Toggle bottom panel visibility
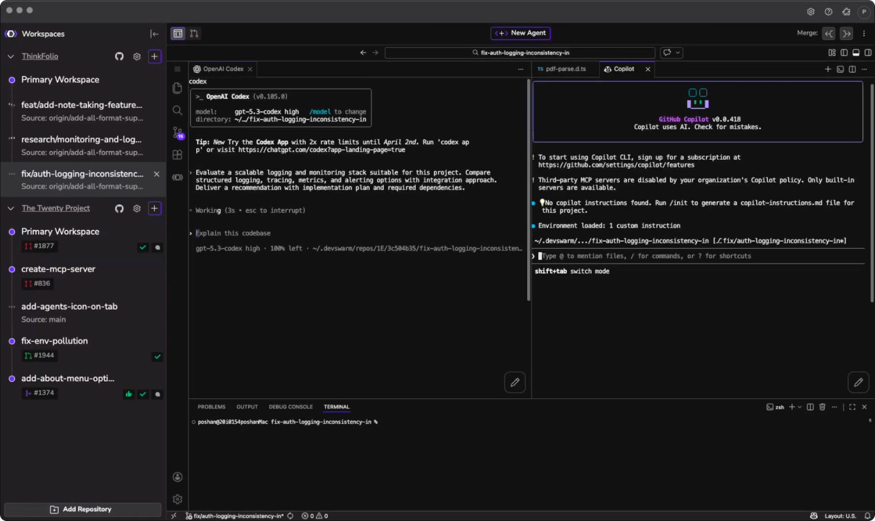Image resolution: width=875 pixels, height=521 pixels. click(x=856, y=53)
